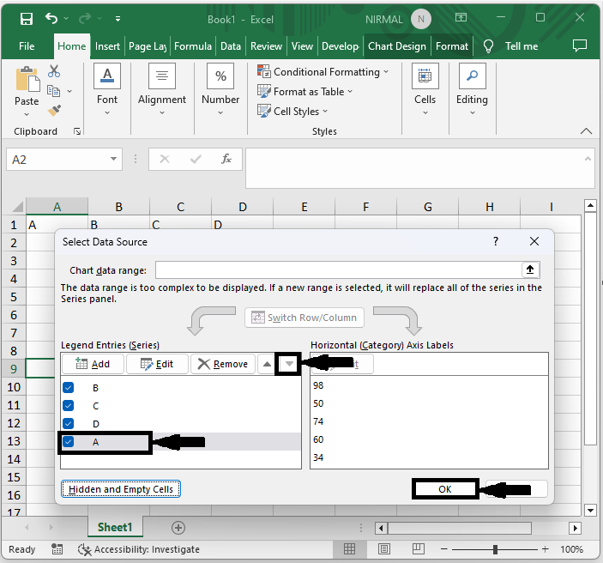Click the NIRMAL account avatar
This screenshot has height=563, width=603.
[420, 19]
